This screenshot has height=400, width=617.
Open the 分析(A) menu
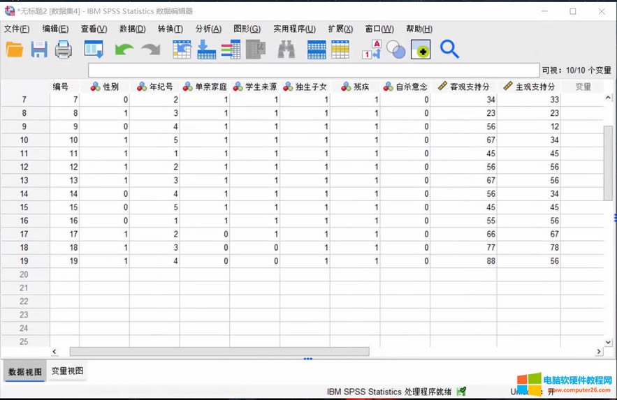coord(208,29)
